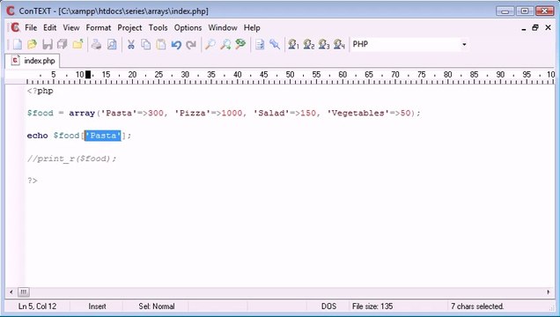Click the New file toolbar icon
Image resolution: width=560 pixels, height=317 pixels.
(x=17, y=44)
